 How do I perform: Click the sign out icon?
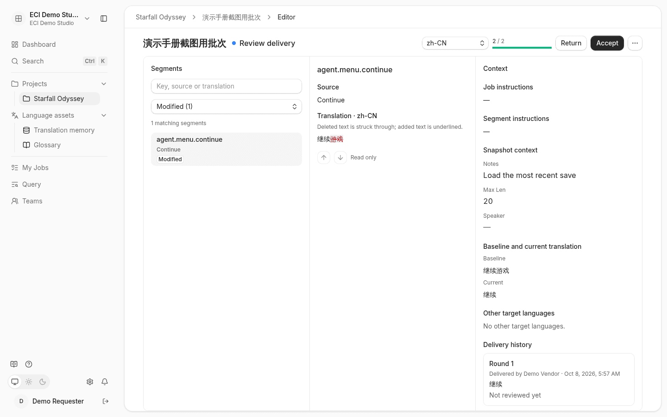pyautogui.click(x=106, y=401)
